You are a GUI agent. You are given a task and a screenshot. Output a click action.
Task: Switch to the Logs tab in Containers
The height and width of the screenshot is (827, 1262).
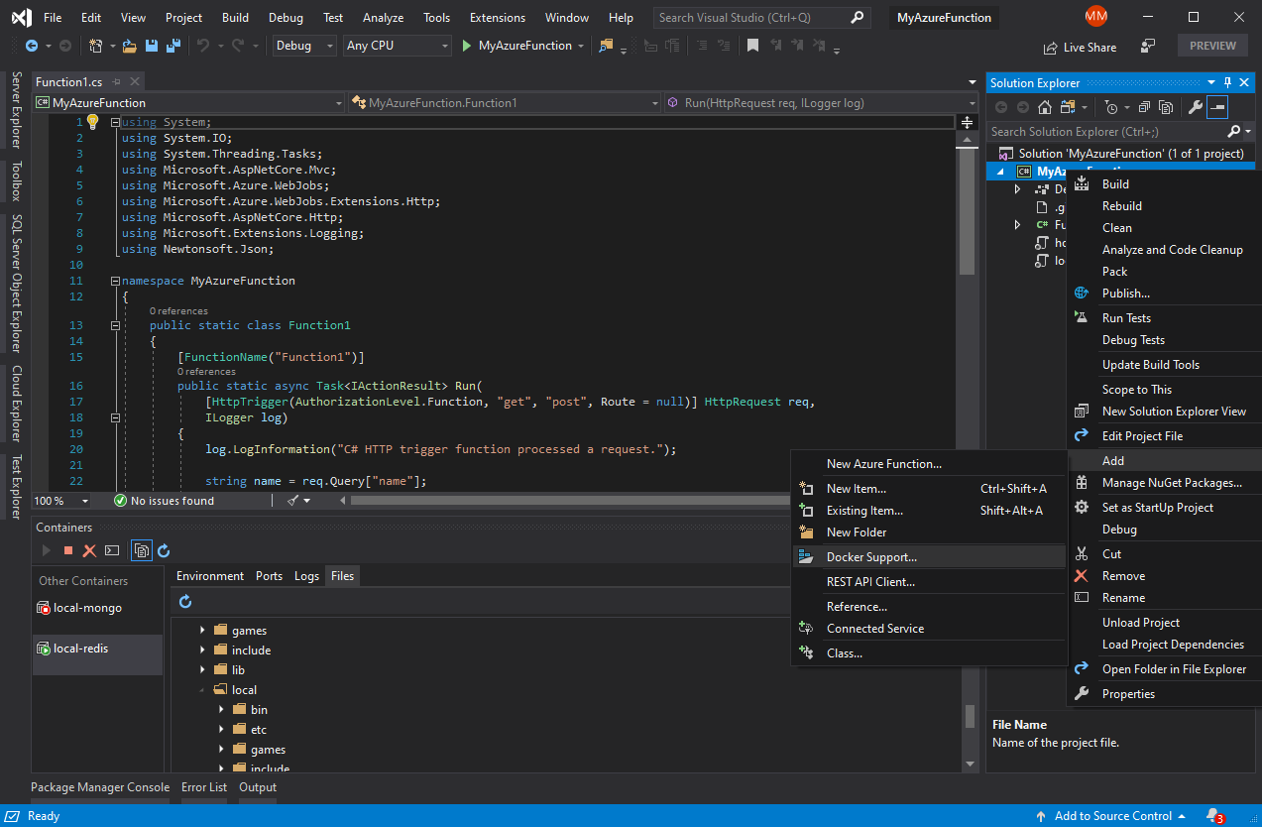tap(306, 575)
